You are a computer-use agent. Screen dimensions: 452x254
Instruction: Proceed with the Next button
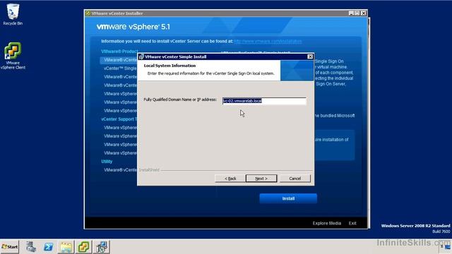pyautogui.click(x=261, y=179)
